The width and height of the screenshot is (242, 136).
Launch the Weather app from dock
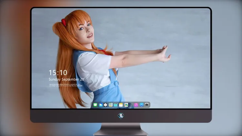point(101,105)
